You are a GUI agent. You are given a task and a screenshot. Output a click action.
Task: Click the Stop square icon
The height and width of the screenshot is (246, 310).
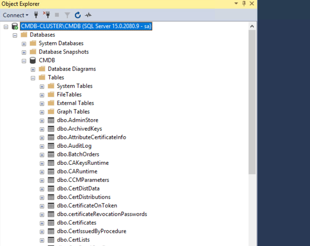(57, 15)
